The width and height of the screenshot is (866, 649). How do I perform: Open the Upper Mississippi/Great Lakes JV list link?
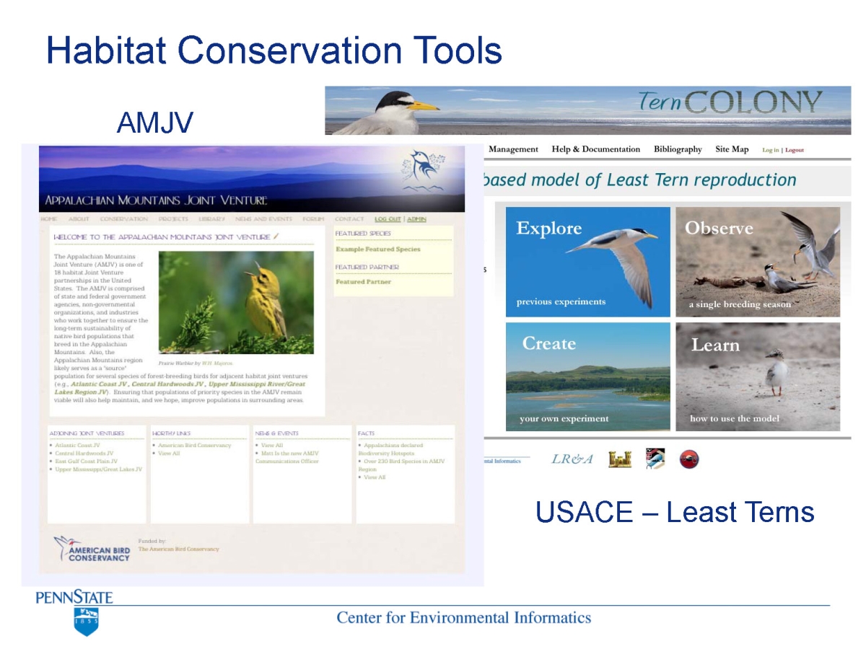pos(98,469)
